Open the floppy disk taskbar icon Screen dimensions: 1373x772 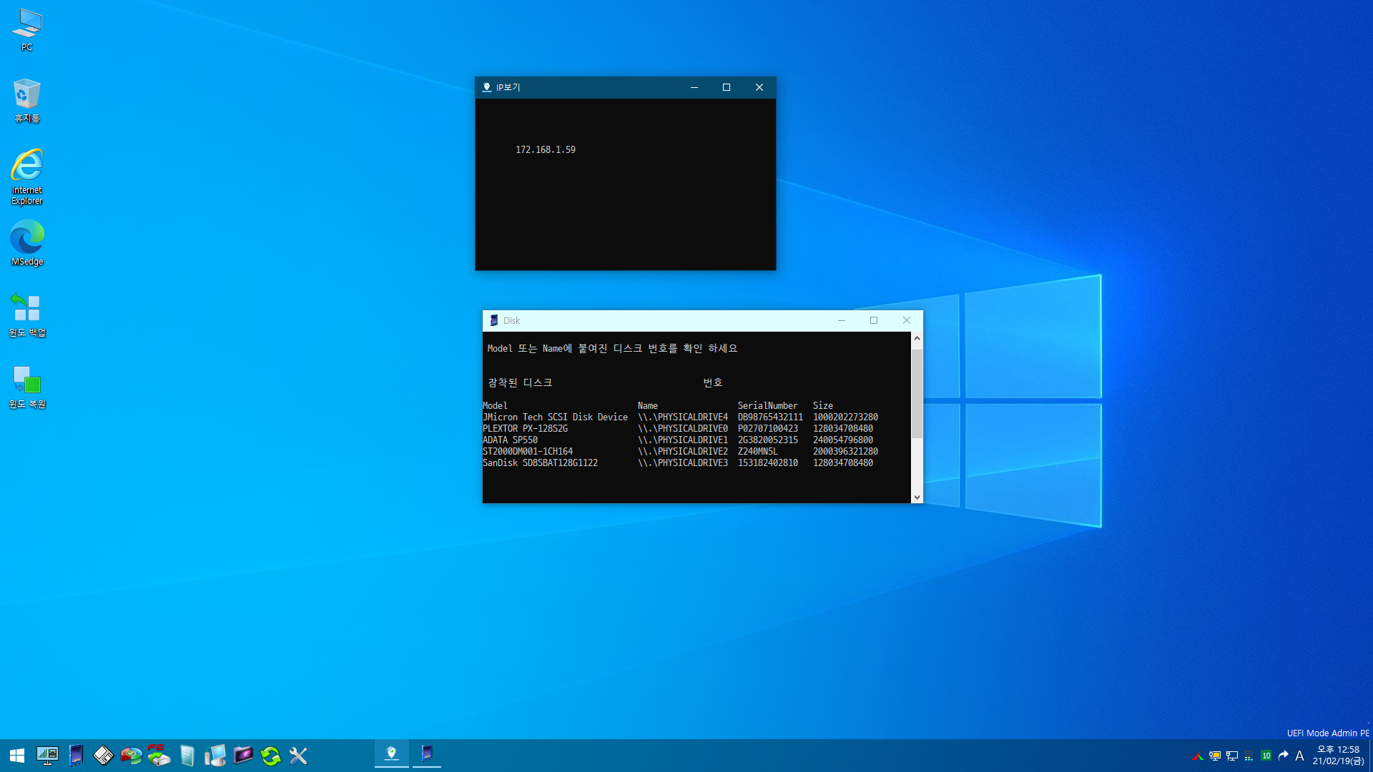(103, 756)
